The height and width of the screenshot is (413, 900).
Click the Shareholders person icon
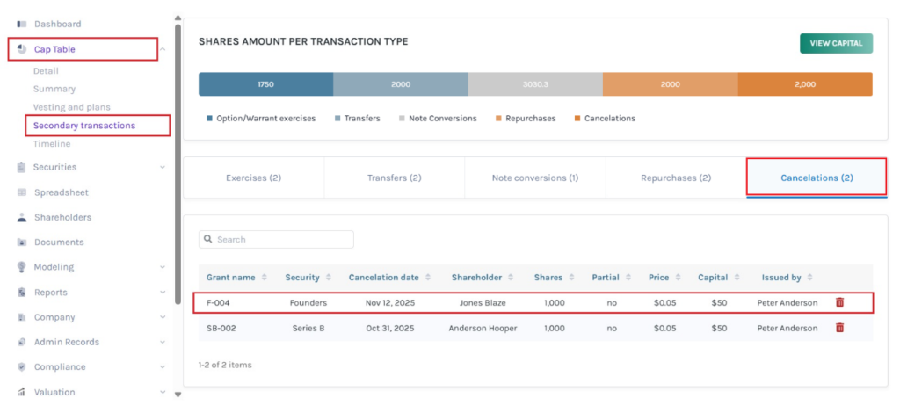[x=22, y=217]
